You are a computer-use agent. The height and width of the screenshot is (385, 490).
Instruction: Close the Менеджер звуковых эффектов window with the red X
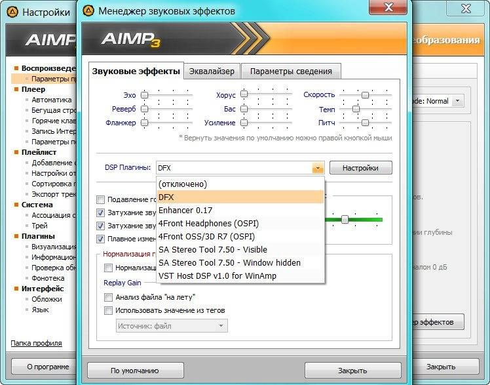388,7
